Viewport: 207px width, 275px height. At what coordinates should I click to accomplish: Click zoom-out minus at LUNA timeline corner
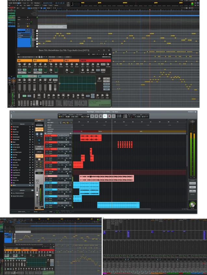(183, 209)
